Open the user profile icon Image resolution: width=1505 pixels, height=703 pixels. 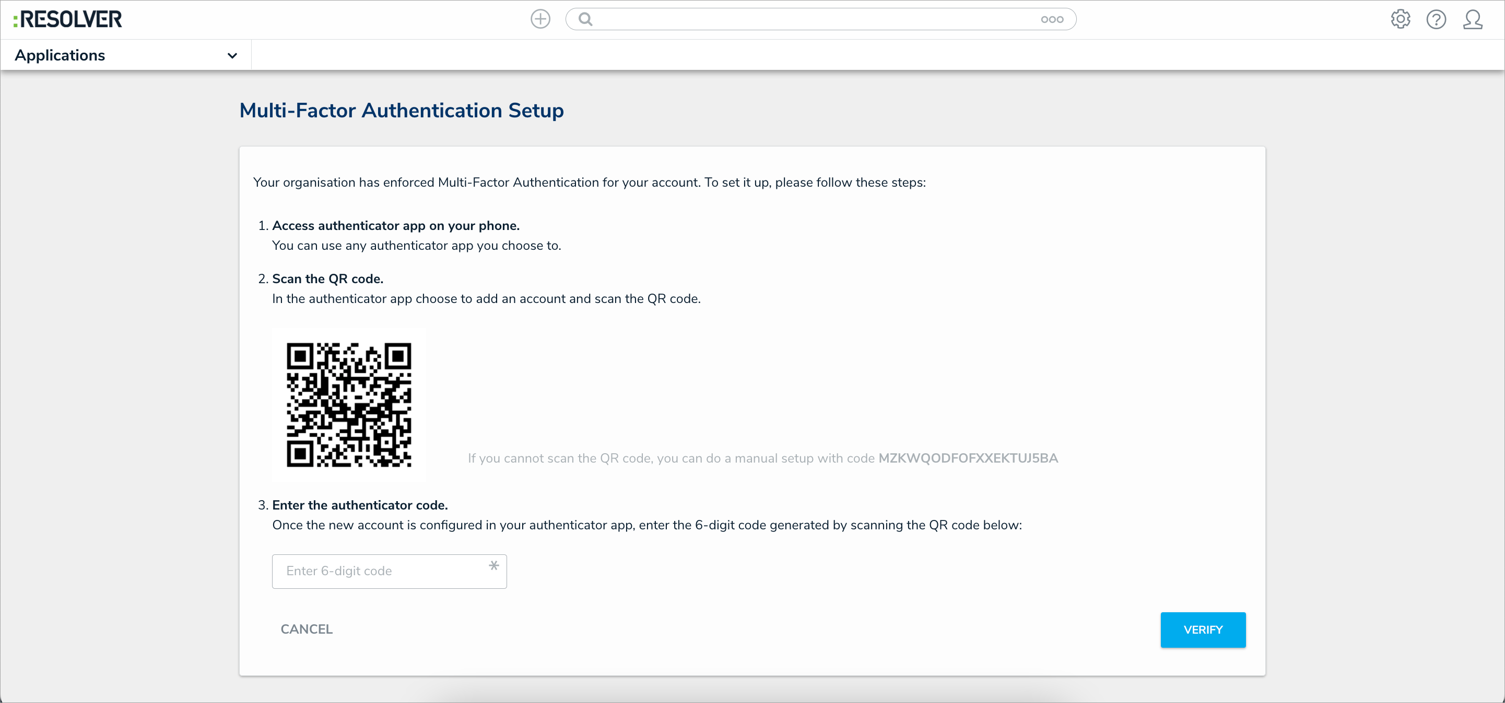coord(1473,19)
